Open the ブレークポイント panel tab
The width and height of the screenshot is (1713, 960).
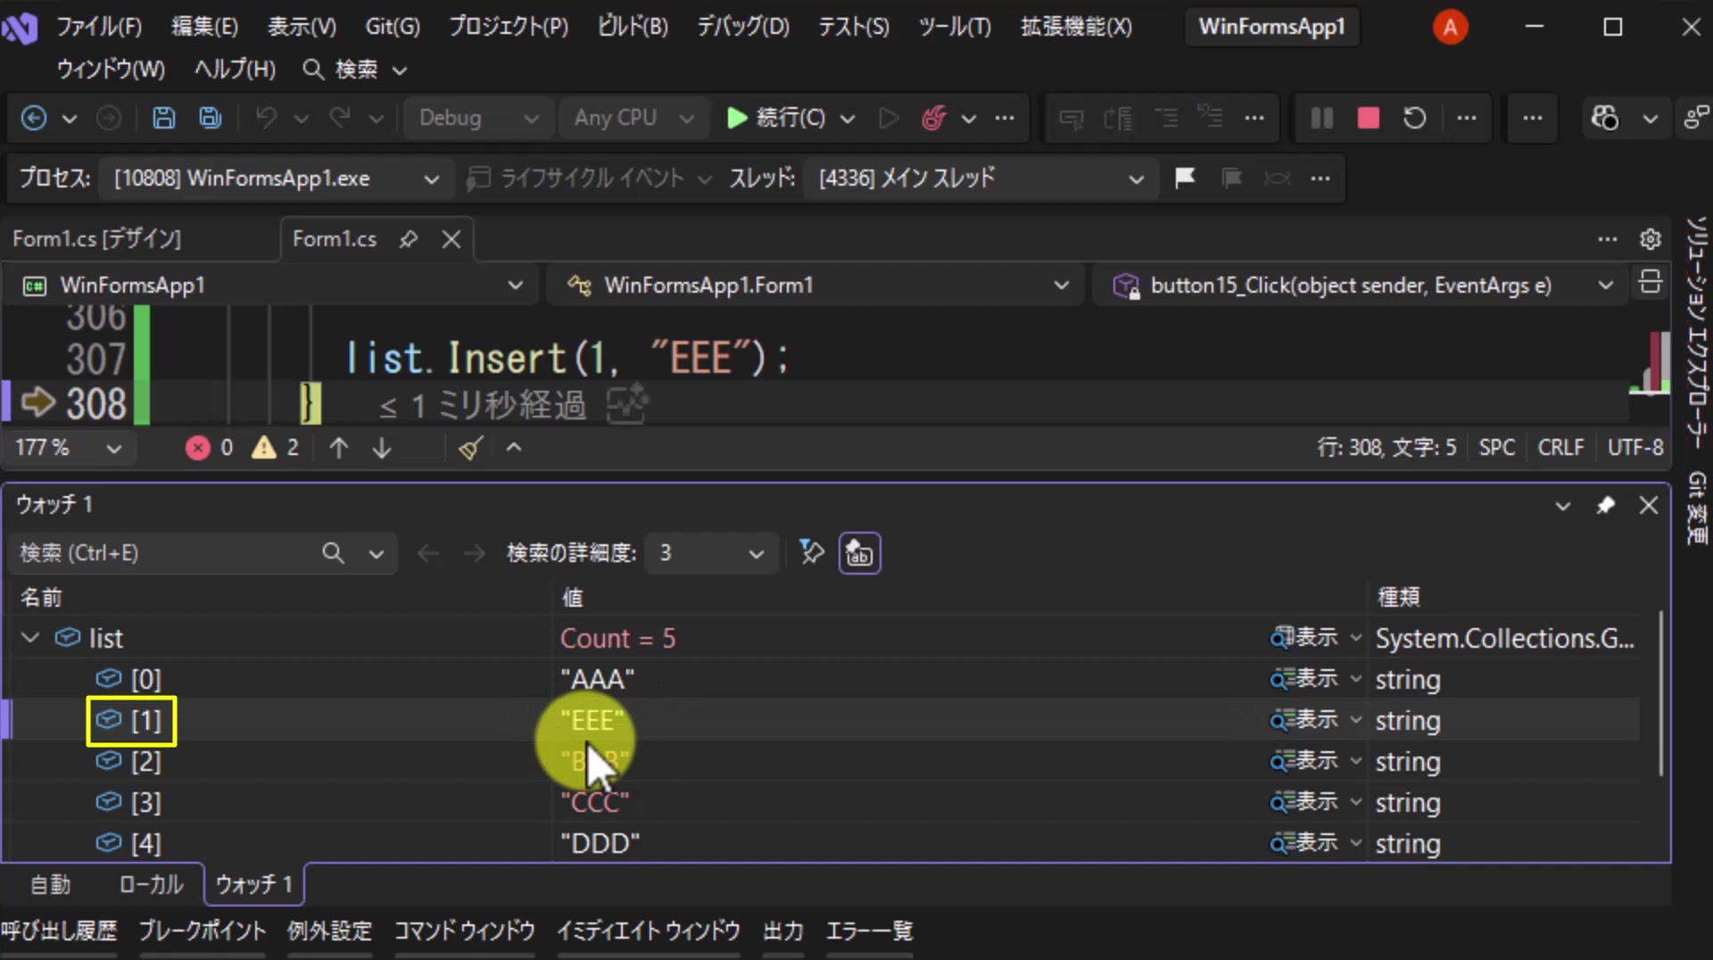coord(203,931)
